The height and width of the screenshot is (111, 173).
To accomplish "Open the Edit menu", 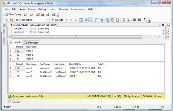I will coord(14,9).
